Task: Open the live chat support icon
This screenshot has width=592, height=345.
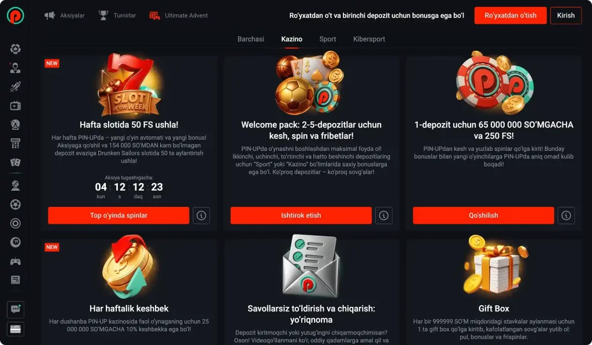Action: (16, 310)
